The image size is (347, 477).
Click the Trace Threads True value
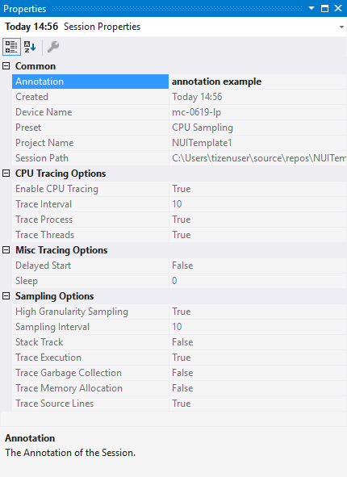click(x=182, y=235)
